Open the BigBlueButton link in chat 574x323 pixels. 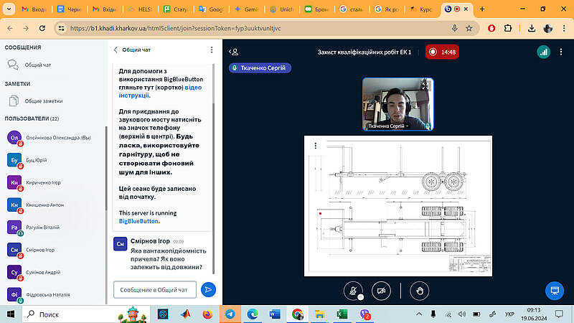(x=138, y=221)
